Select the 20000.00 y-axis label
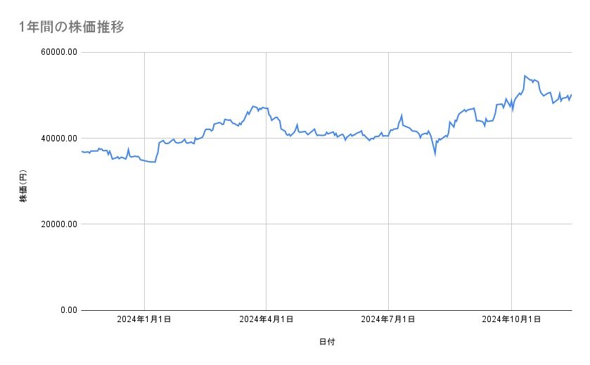590x365 pixels. 58,224
